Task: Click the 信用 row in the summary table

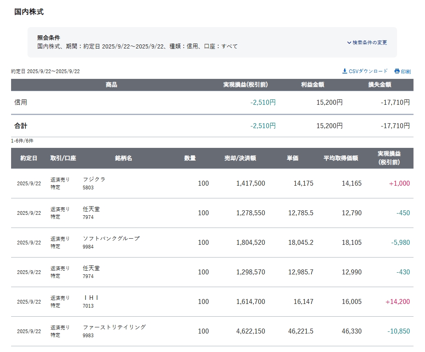Action: pyautogui.click(x=21, y=102)
